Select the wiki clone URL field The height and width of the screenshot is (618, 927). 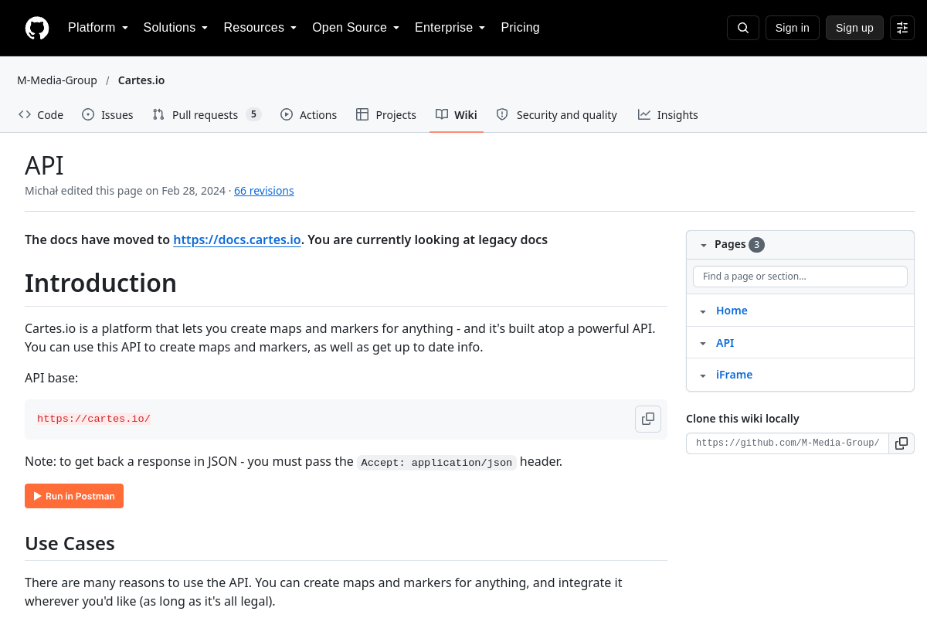click(787, 443)
